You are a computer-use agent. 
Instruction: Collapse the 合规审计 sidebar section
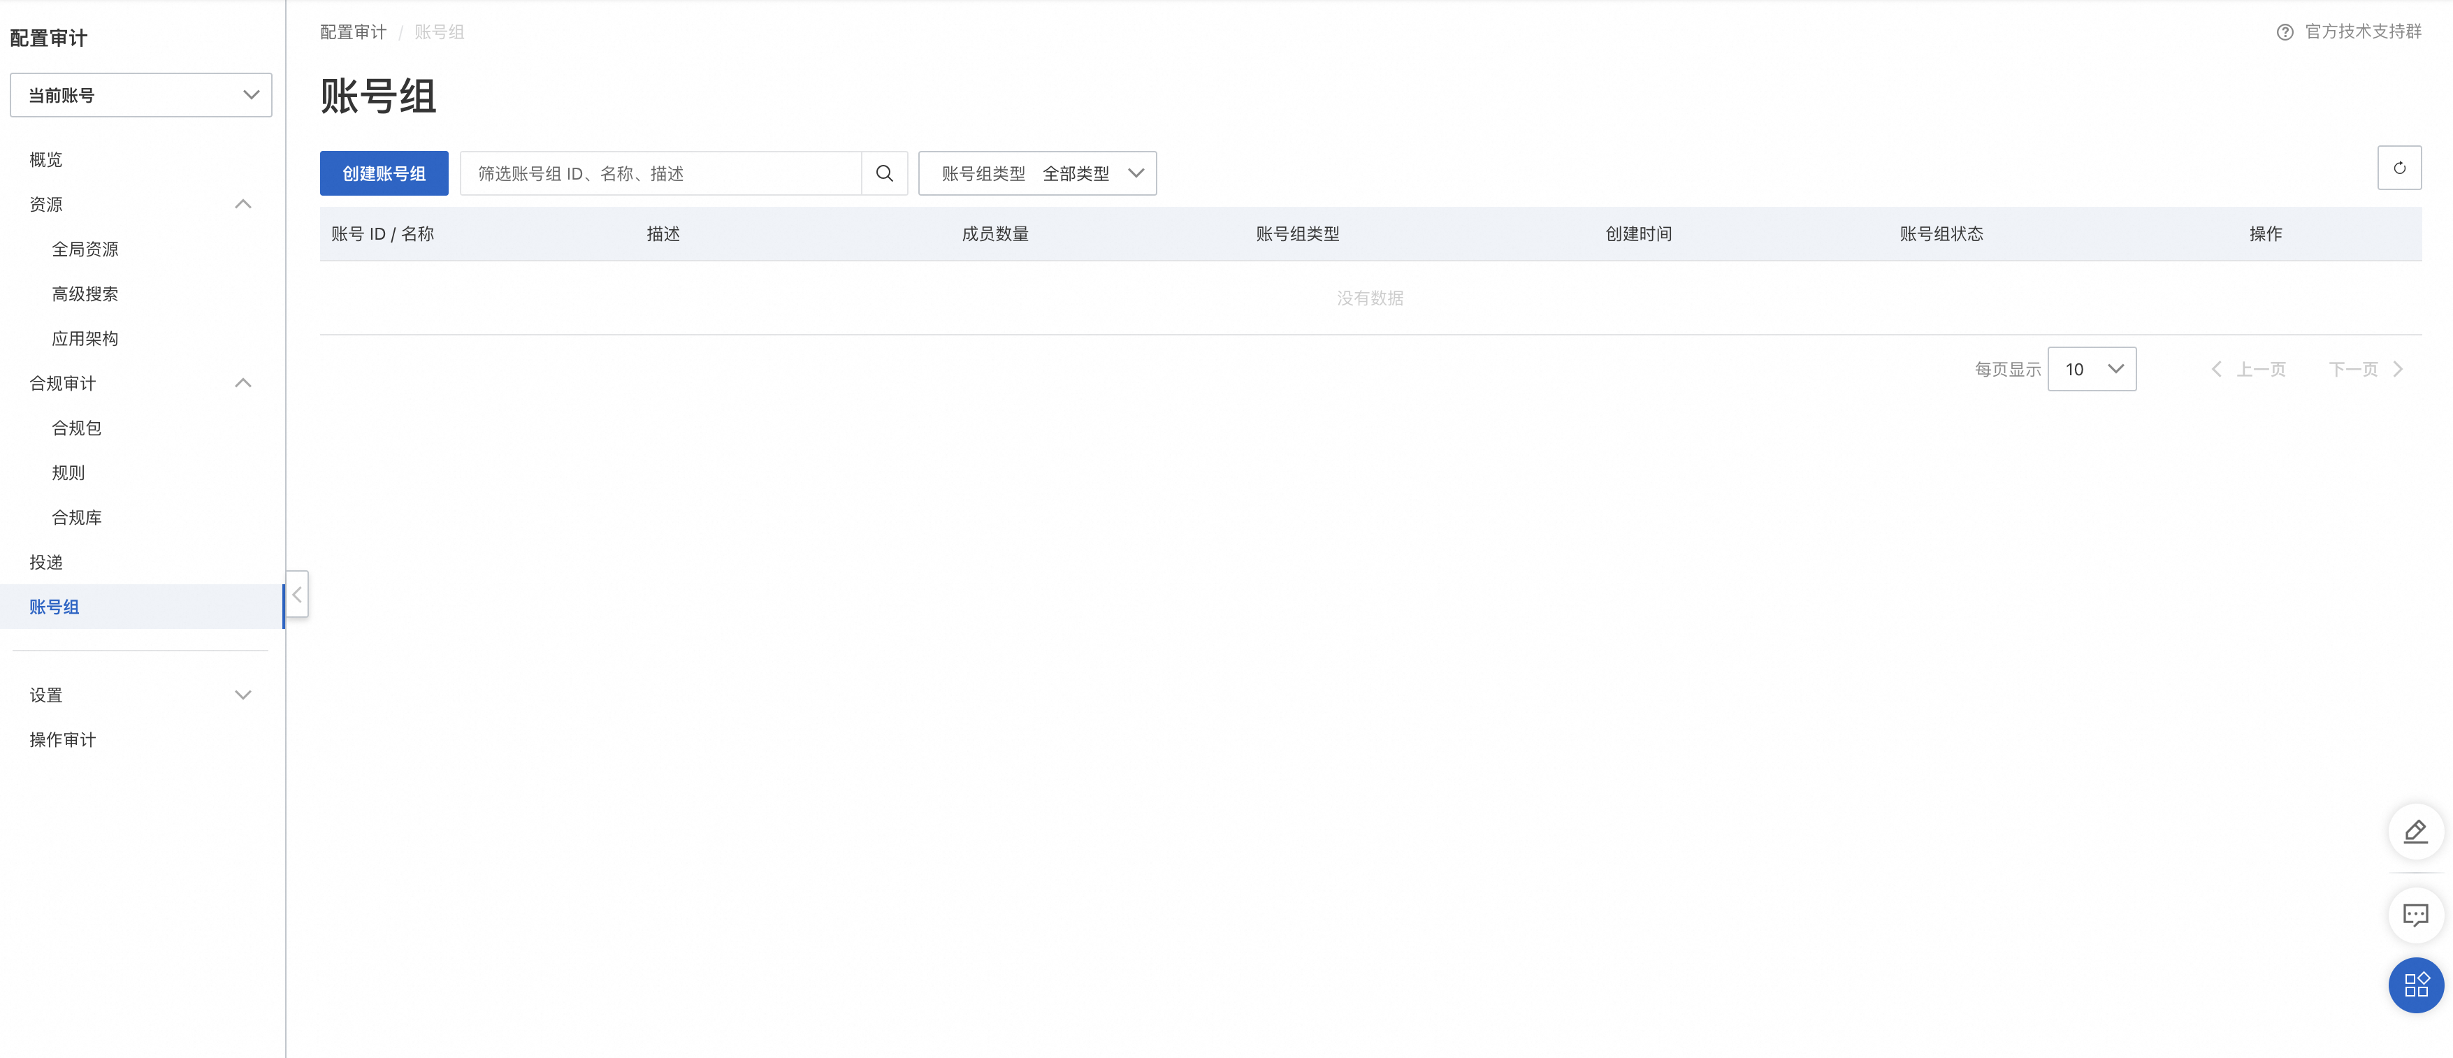[243, 383]
